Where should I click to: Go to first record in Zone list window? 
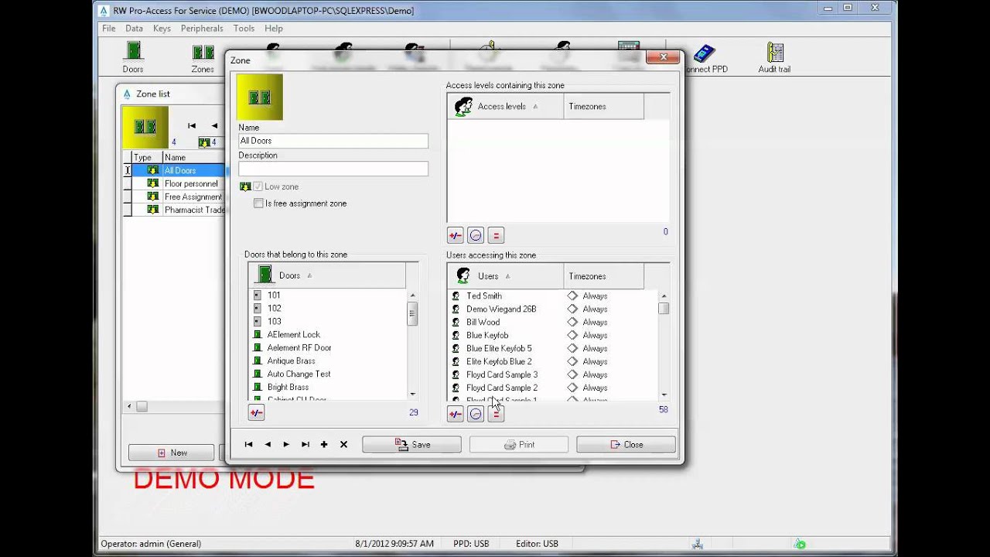click(192, 125)
